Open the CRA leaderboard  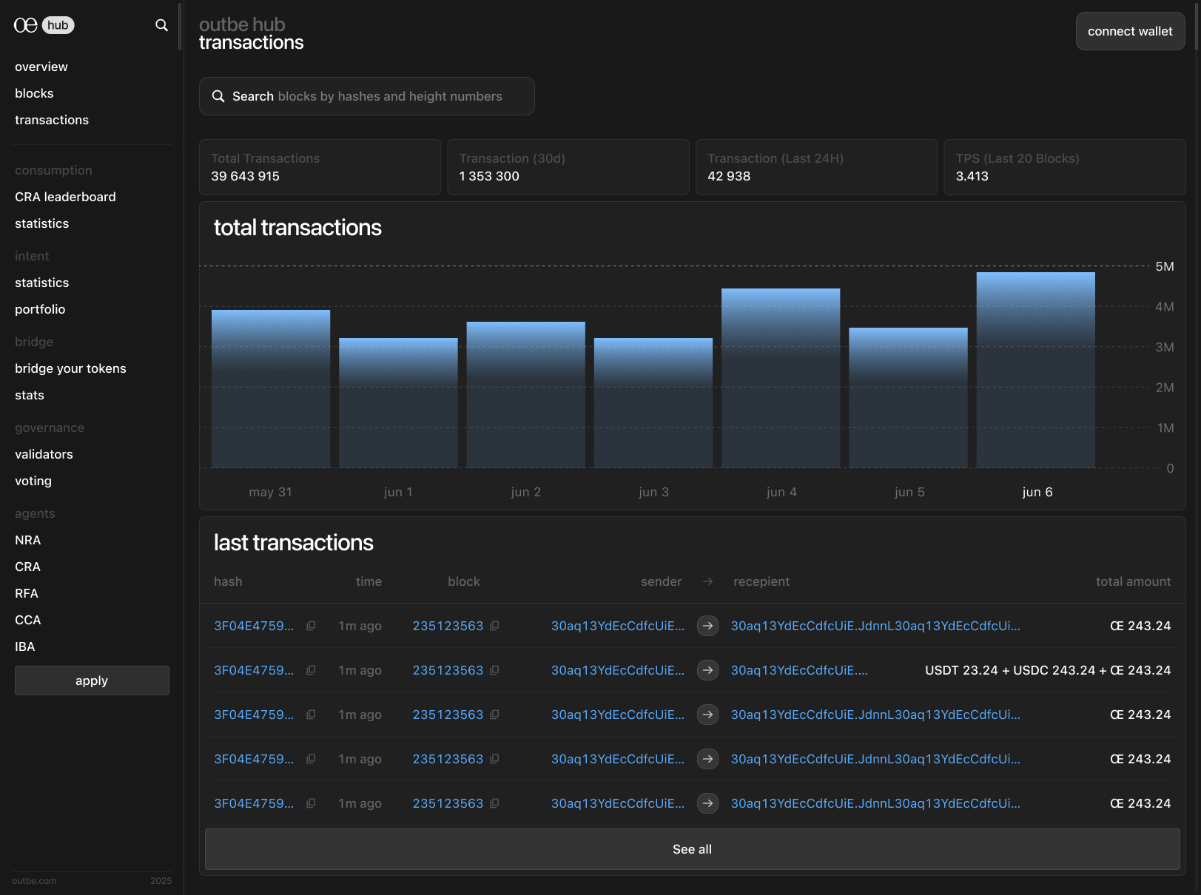pos(65,197)
